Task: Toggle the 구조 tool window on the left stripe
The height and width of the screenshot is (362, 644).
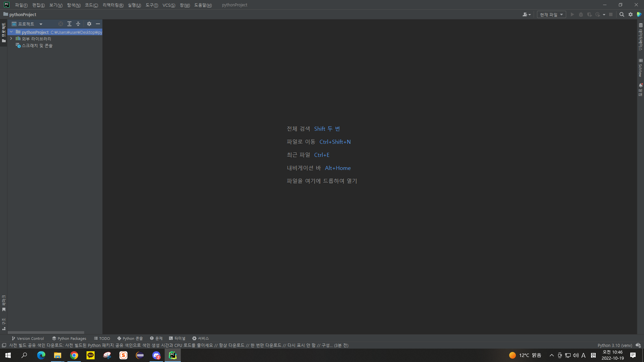Action: [x=4, y=324]
